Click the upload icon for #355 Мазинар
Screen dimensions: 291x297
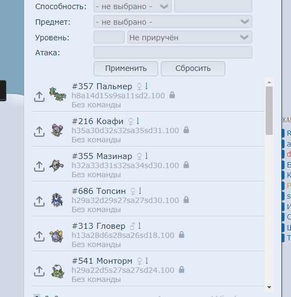click(39, 166)
